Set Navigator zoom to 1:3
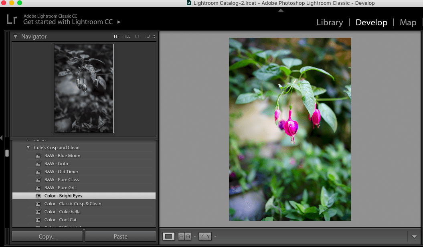 (148, 36)
